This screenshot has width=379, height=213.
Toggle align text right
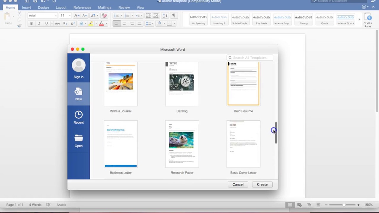(132, 23)
